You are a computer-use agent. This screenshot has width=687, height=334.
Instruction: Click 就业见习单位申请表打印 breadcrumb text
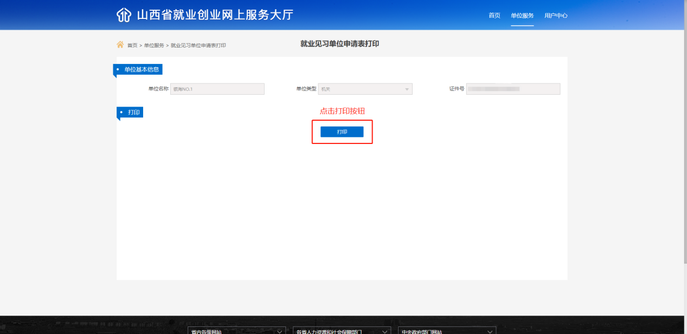(x=198, y=45)
